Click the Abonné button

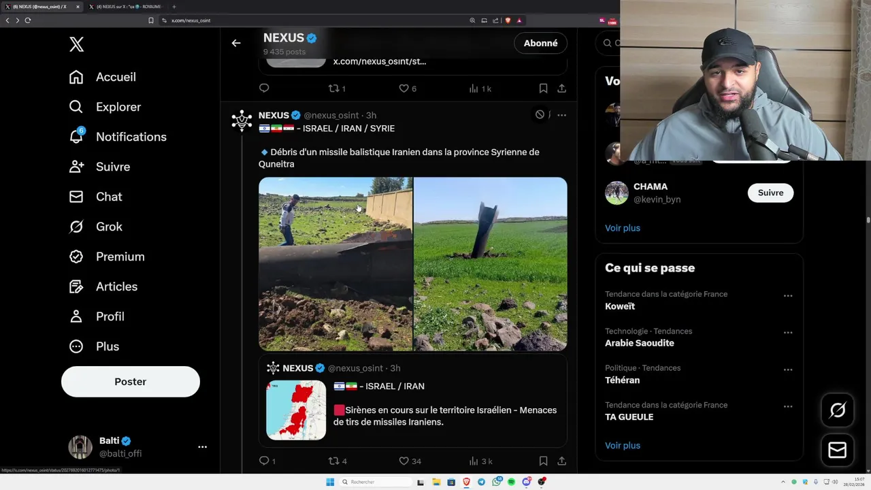541,43
